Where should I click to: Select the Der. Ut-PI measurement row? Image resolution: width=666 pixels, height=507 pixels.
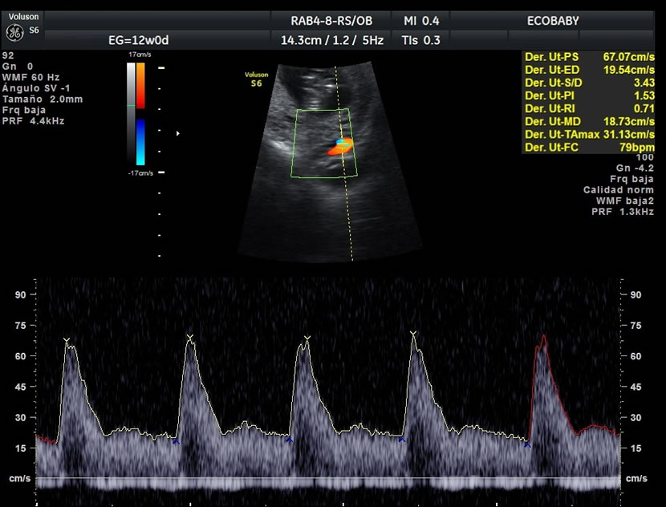coord(589,95)
